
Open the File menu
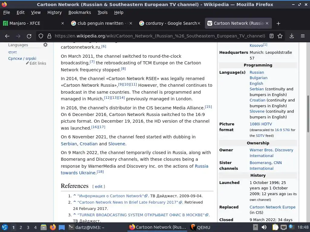tap(7, 12)
